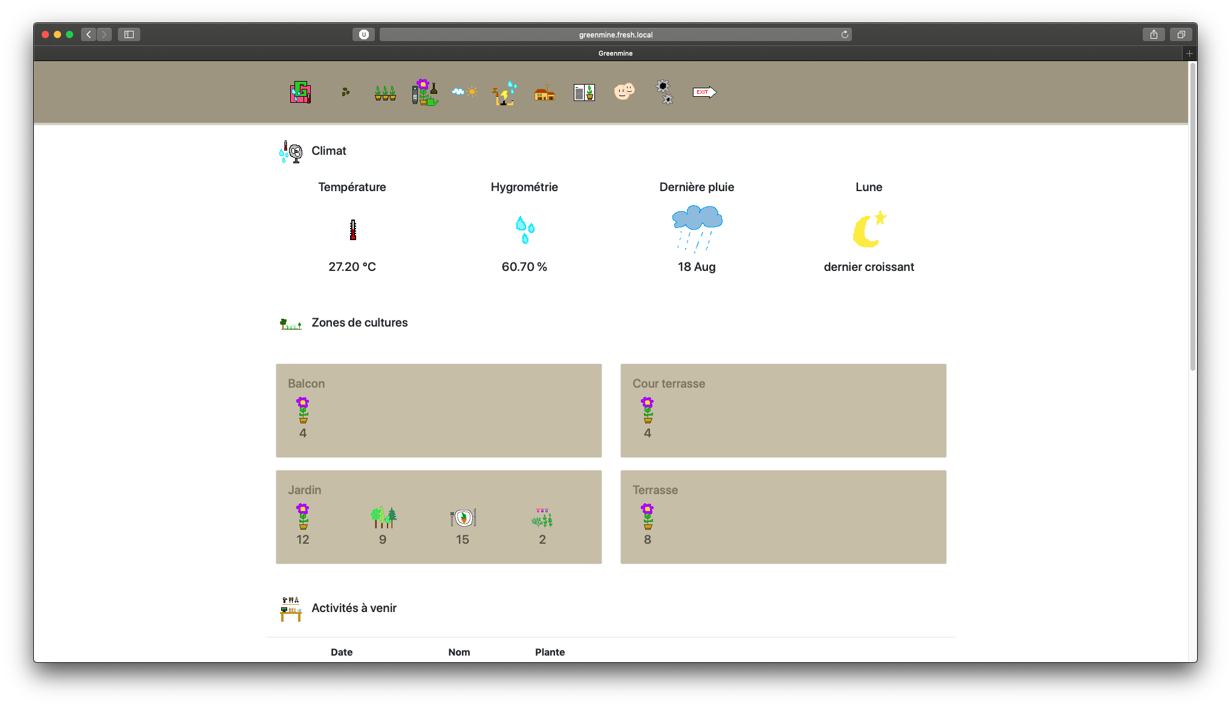Click the count 8 in Terrasse
The width and height of the screenshot is (1231, 707).
[x=648, y=539]
